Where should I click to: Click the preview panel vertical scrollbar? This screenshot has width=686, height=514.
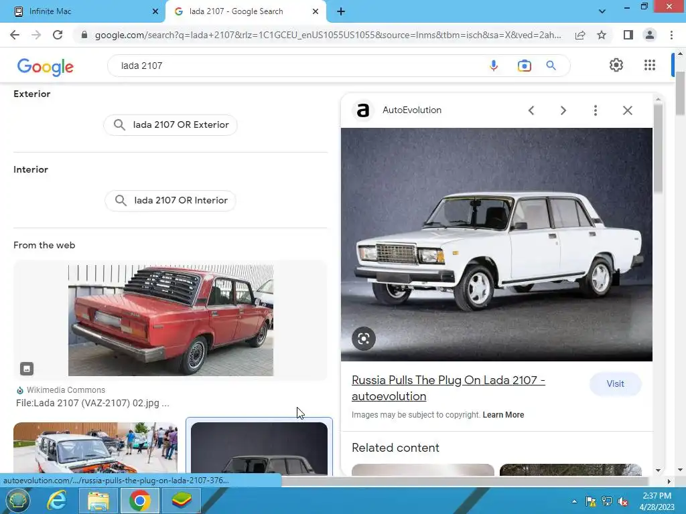658,149
